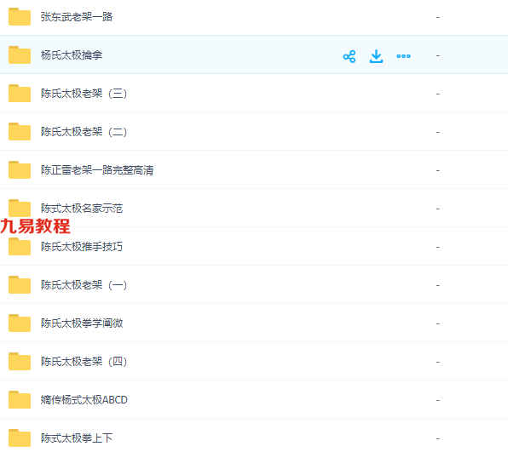Click the folder icon of 陈式太极拳上下
The width and height of the screenshot is (508, 452).
(x=20, y=438)
